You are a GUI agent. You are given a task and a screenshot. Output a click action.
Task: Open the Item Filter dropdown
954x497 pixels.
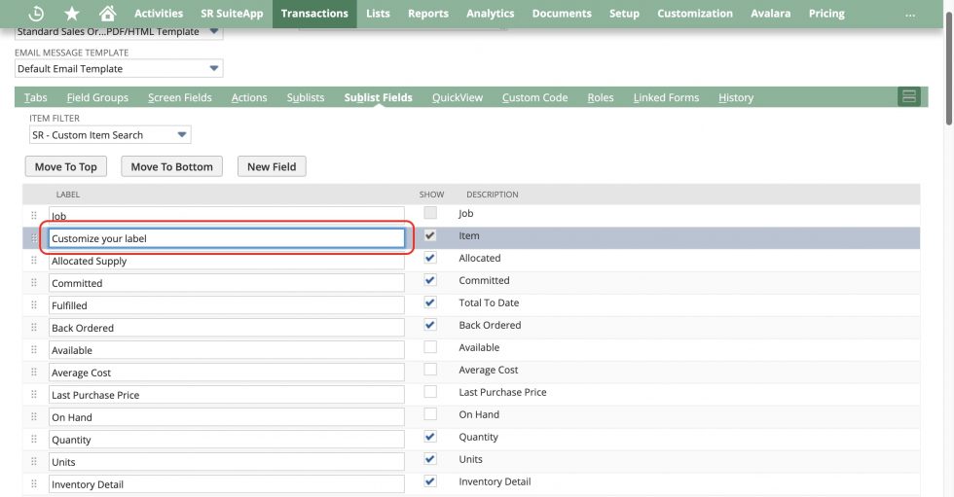[110, 135]
